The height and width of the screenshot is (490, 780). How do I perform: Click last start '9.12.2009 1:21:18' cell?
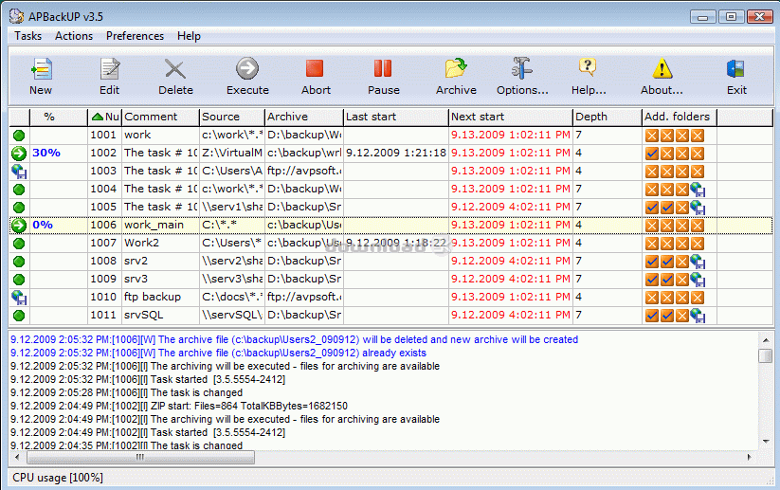tap(396, 154)
